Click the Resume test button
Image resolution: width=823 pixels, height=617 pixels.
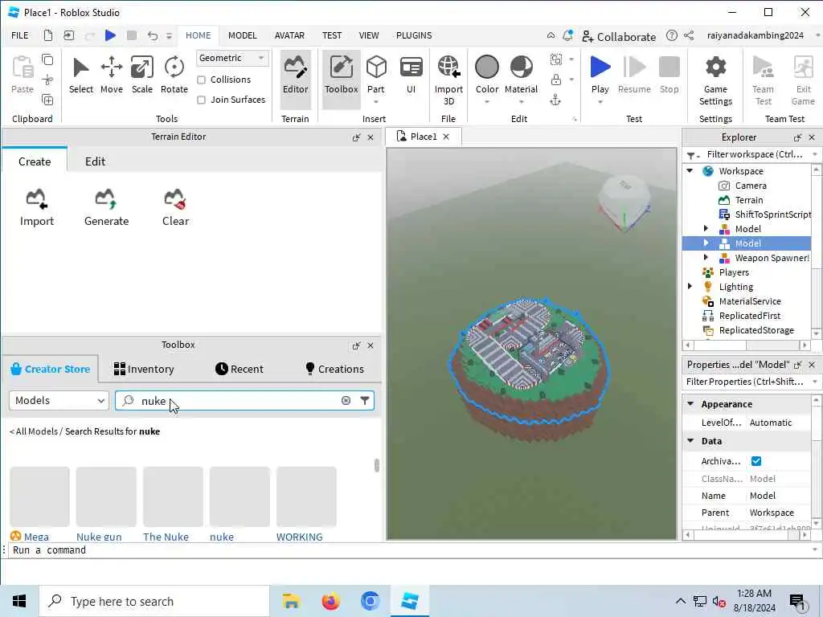634,76
